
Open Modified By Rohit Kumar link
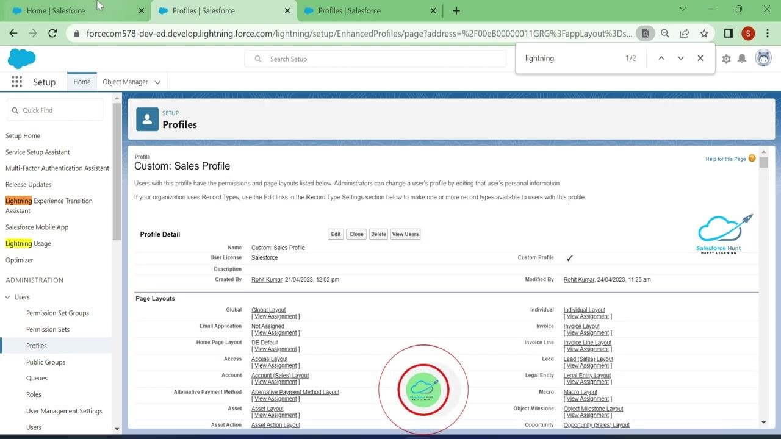(579, 280)
